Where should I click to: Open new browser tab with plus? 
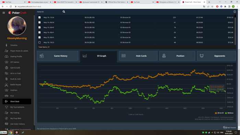[x=209, y=2]
